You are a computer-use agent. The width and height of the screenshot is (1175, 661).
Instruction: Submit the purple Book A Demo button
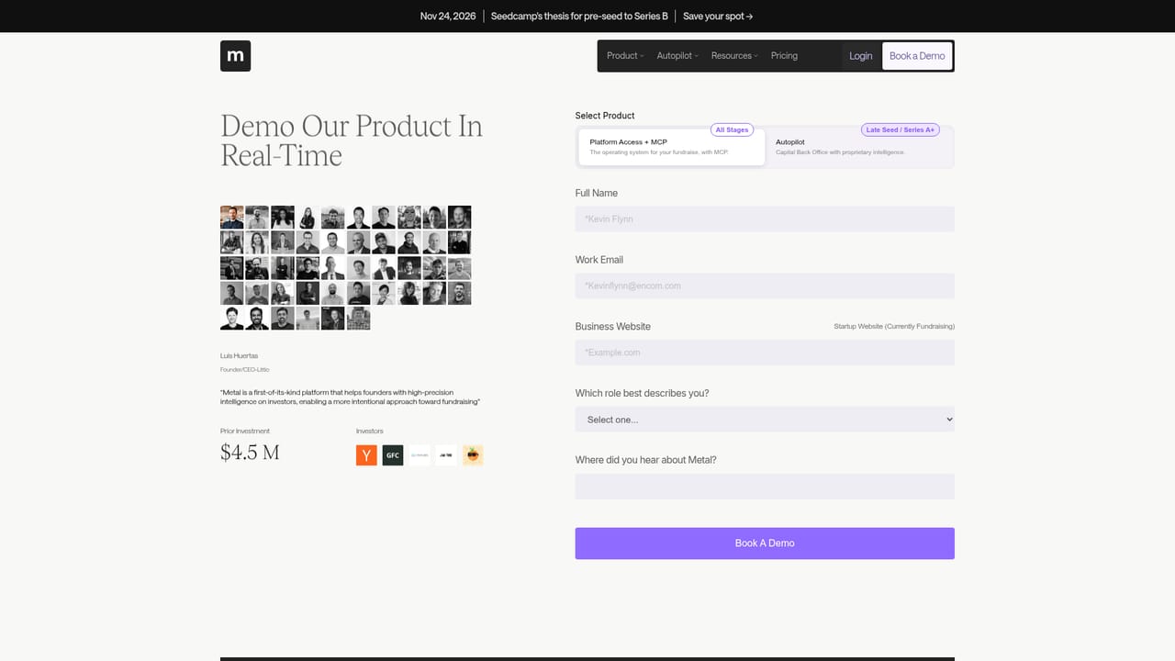click(765, 543)
